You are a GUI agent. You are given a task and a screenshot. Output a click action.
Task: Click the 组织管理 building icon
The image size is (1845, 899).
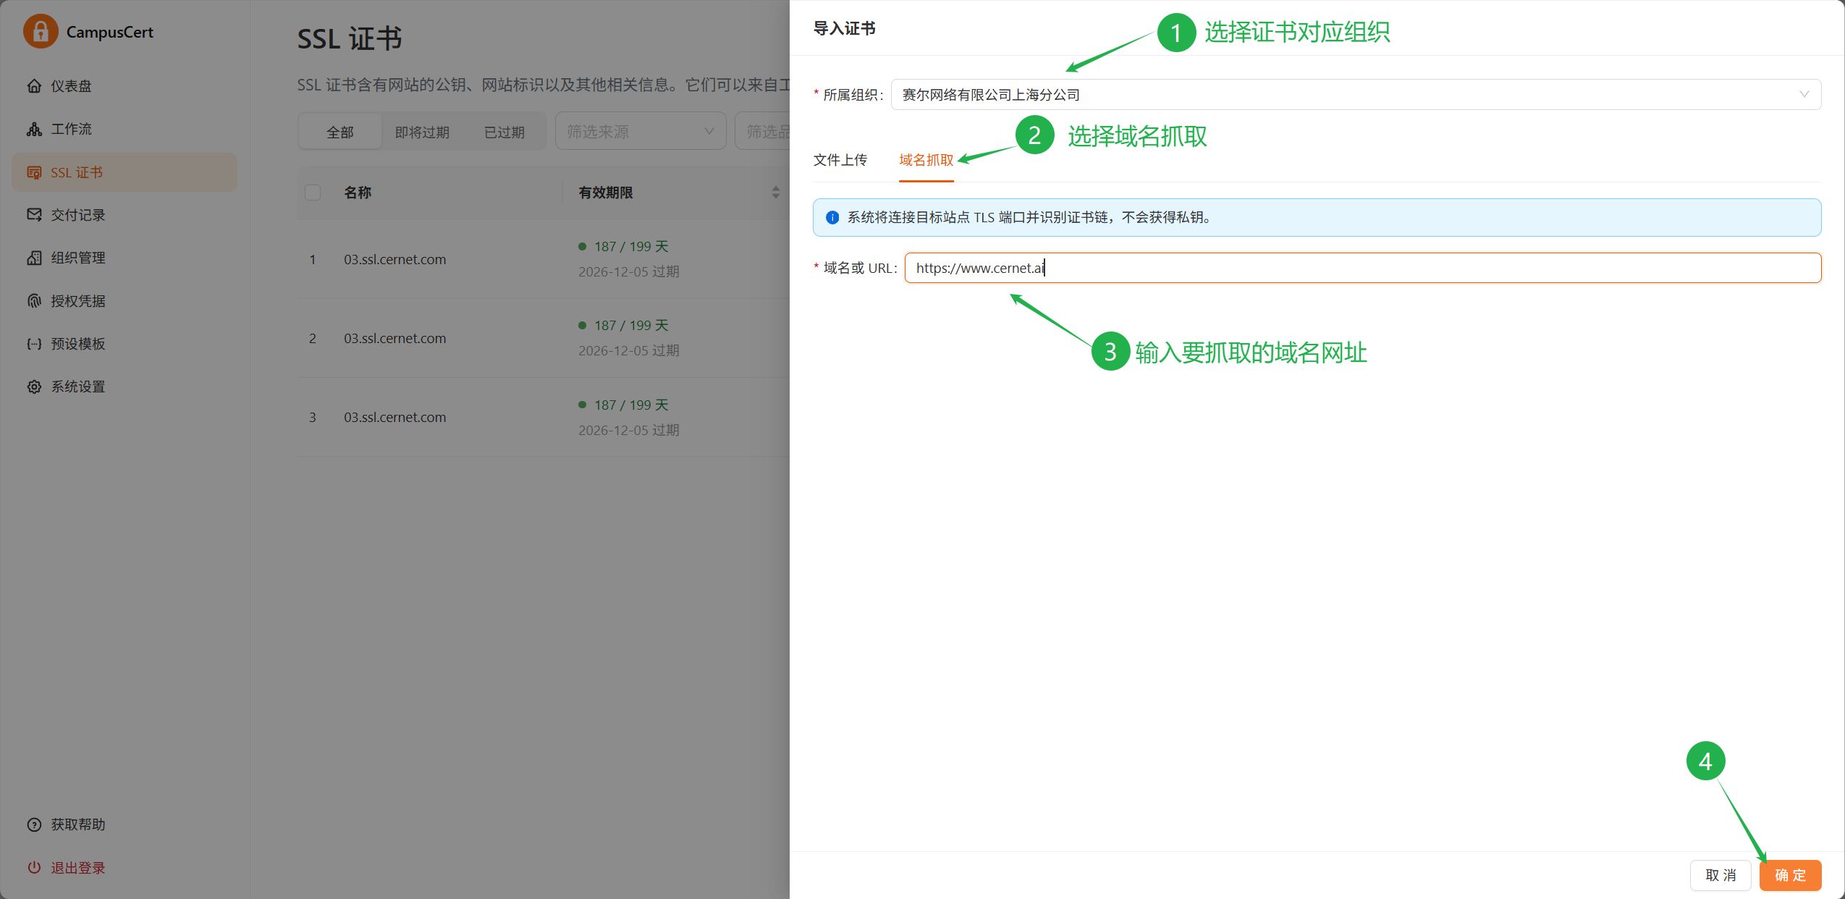34,258
